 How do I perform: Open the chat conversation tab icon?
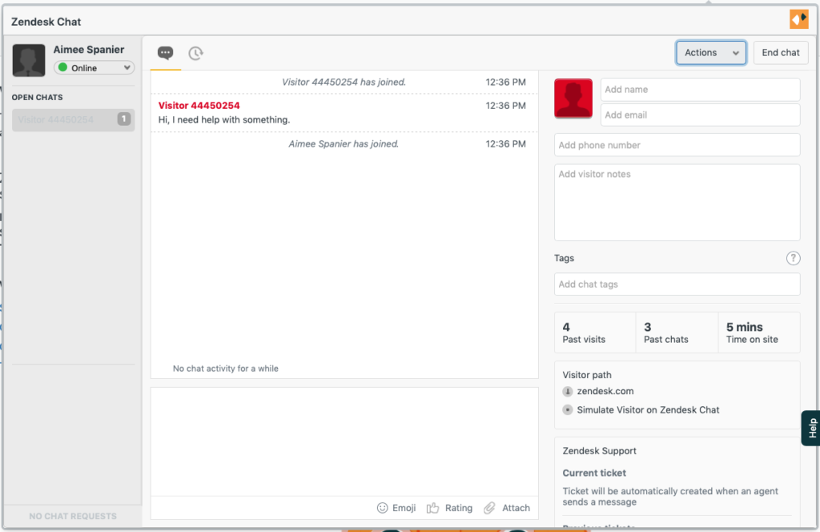[165, 53]
